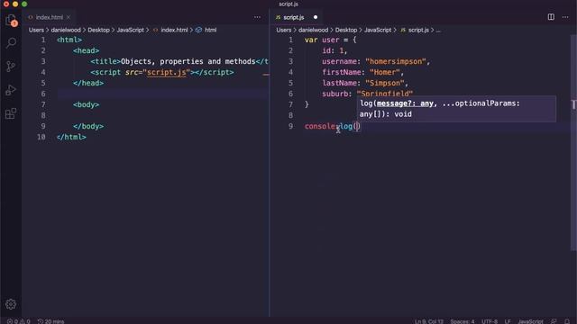The image size is (577, 324).
Task: Place cursor on empty line 6 in index.html
Action: pos(162,94)
